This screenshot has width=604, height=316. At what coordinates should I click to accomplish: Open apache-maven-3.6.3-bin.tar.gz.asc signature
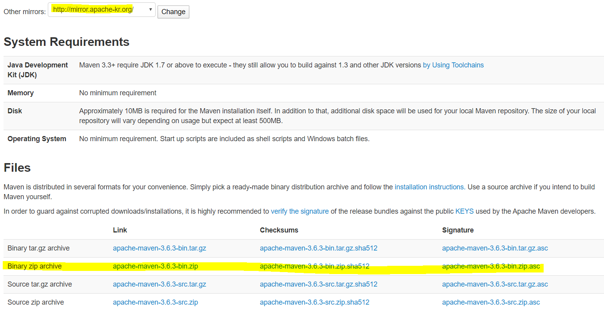point(495,248)
